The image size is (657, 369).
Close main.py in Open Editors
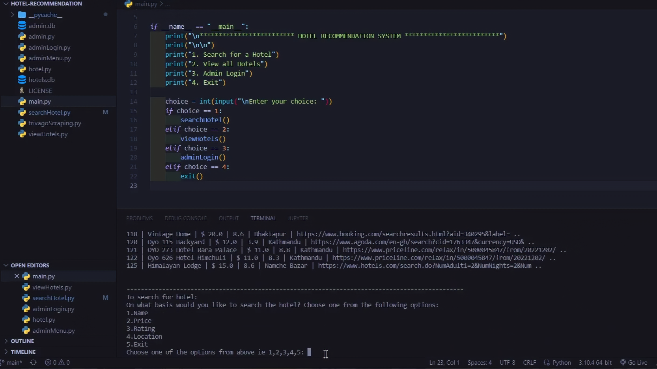pyautogui.click(x=17, y=276)
